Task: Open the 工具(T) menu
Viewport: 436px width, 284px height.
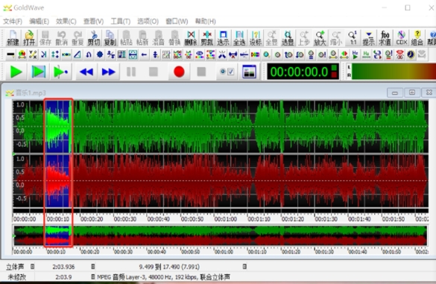Action: (x=121, y=22)
